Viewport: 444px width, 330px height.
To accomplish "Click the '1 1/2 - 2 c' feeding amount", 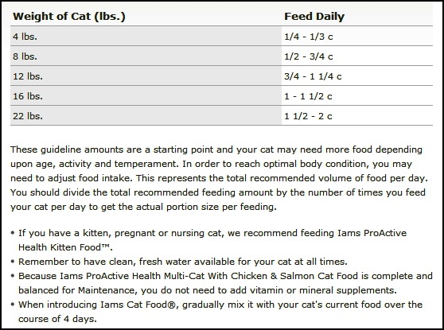I will [x=308, y=116].
